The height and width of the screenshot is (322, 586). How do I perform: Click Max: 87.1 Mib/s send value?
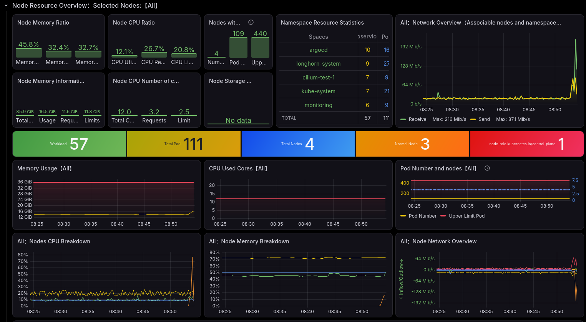pos(513,119)
